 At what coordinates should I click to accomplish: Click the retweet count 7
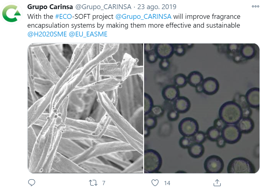coord(104,183)
